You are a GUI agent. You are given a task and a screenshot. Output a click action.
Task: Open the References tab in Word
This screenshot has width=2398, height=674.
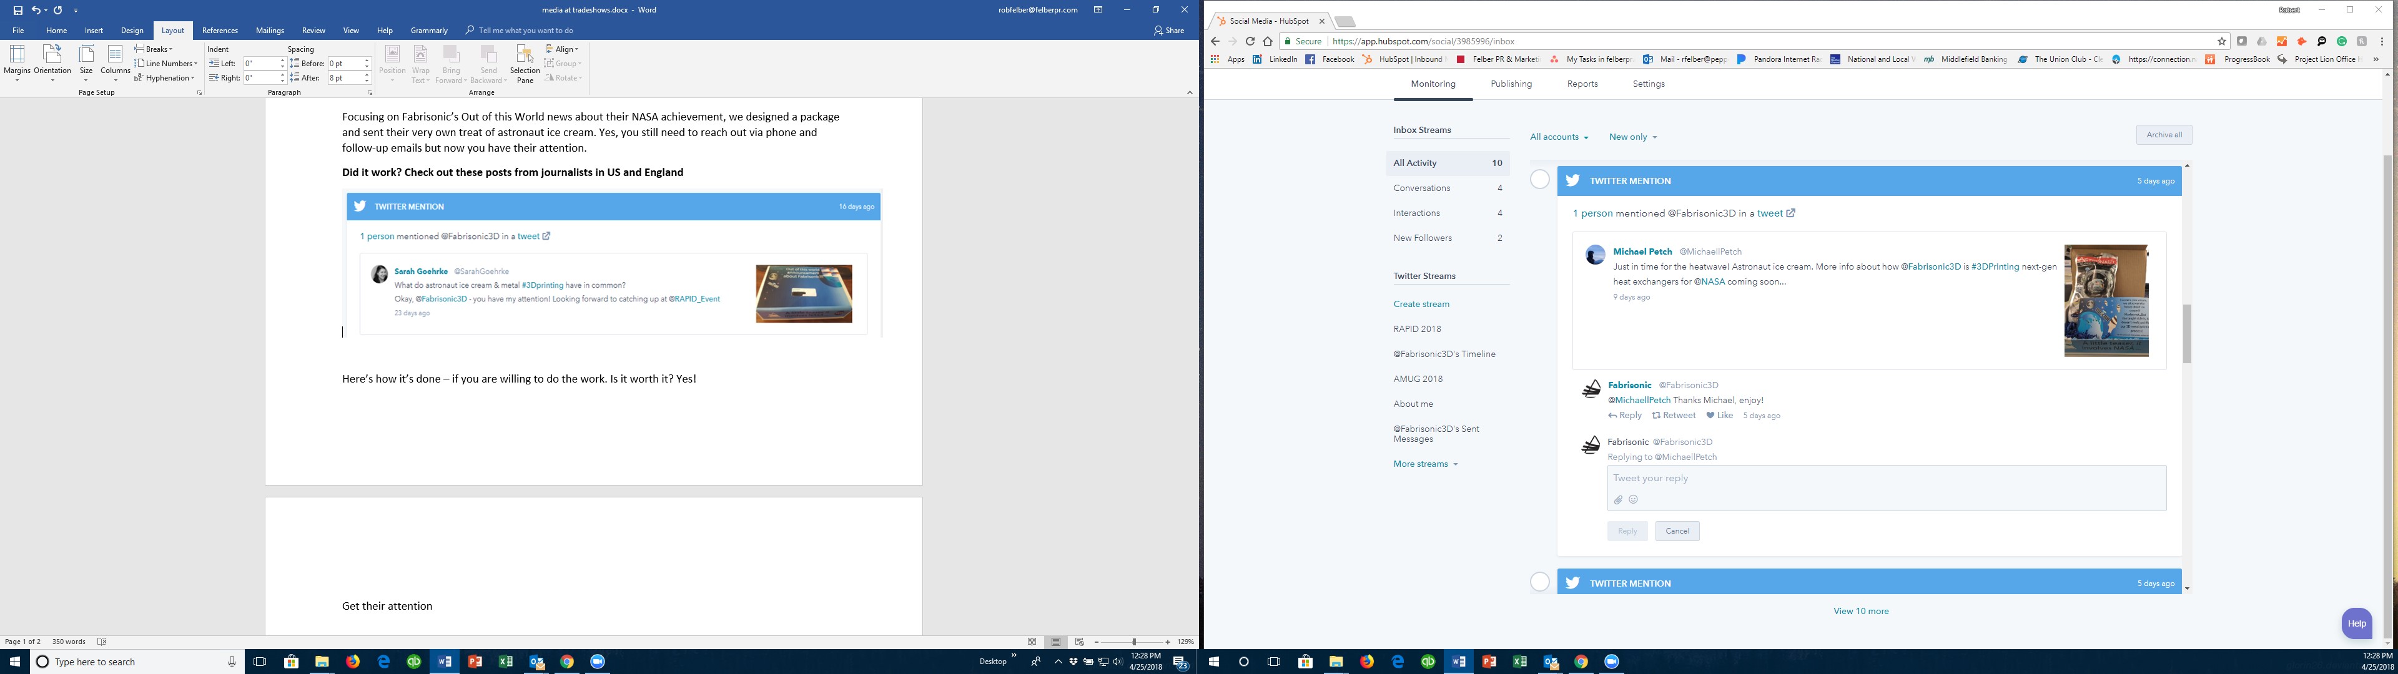click(220, 31)
